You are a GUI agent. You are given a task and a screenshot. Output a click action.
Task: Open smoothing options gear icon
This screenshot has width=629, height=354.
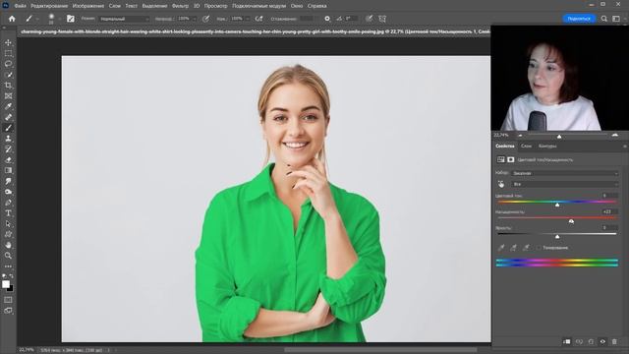[327, 19]
